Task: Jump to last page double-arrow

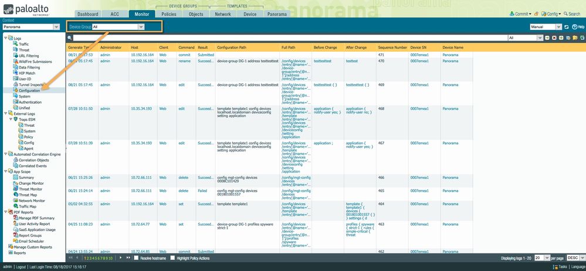Action: (128, 258)
